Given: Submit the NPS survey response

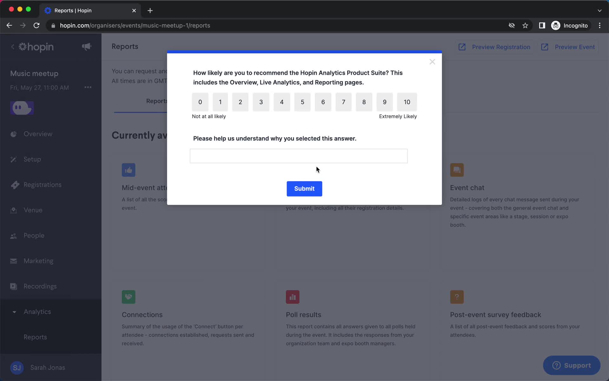Looking at the screenshot, I should (304, 188).
